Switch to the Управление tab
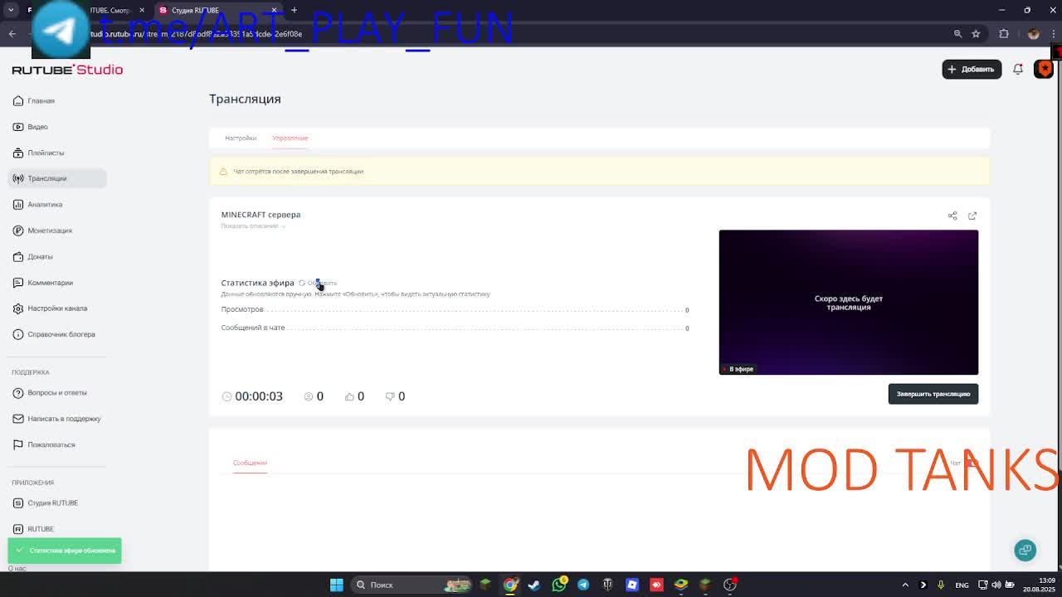This screenshot has width=1062, height=597. (x=290, y=138)
